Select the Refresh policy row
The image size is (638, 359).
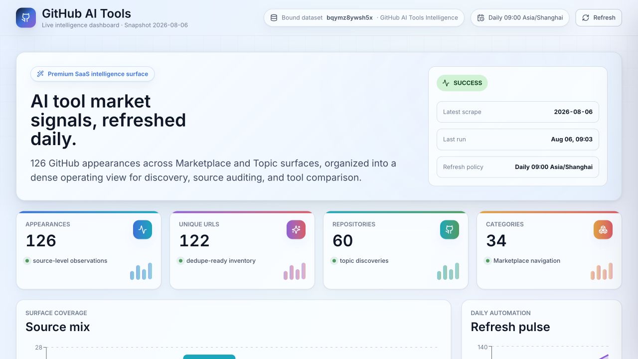coord(518,167)
